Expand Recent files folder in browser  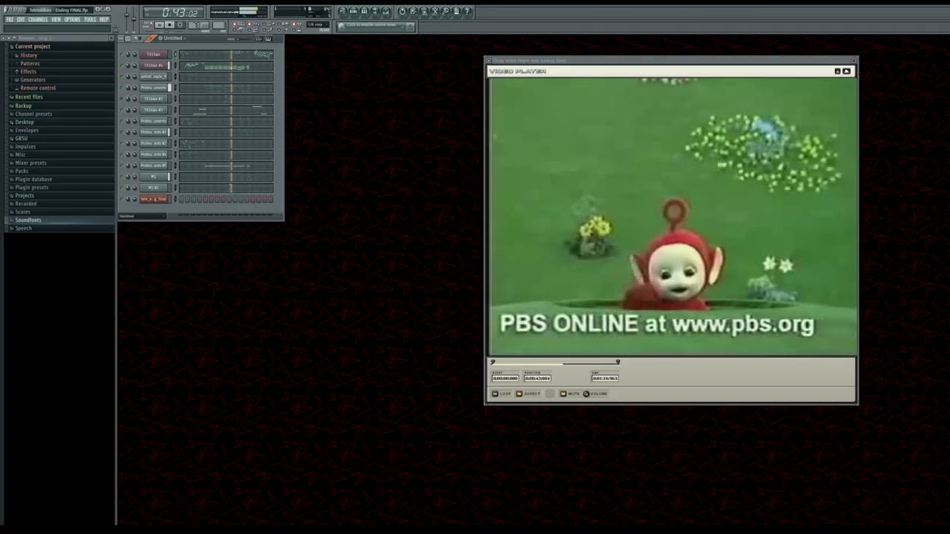[x=61, y=97]
